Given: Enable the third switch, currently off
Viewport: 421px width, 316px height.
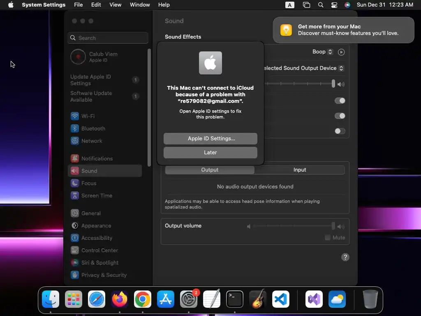Looking at the screenshot, I should [340, 131].
